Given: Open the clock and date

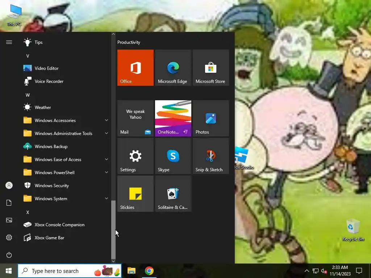Looking at the screenshot, I should (340, 271).
